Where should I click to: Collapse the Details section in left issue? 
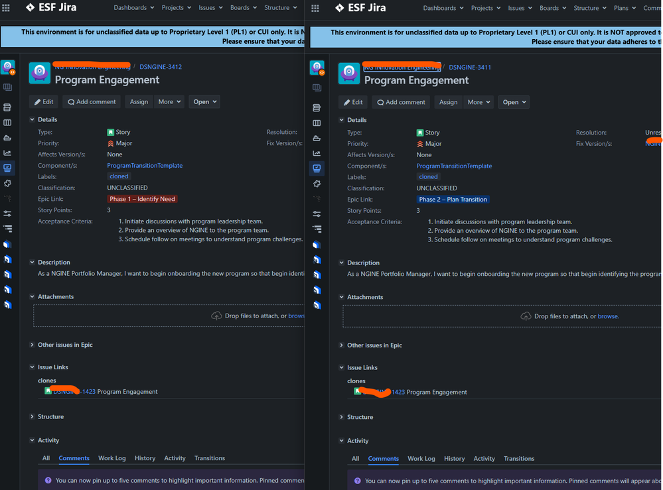click(x=32, y=119)
